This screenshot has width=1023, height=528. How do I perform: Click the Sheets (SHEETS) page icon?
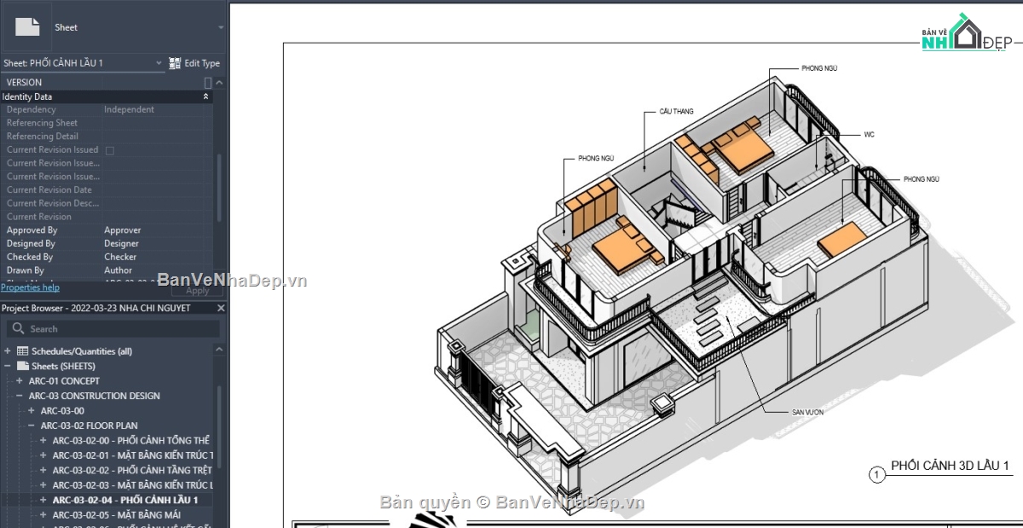[x=23, y=366]
